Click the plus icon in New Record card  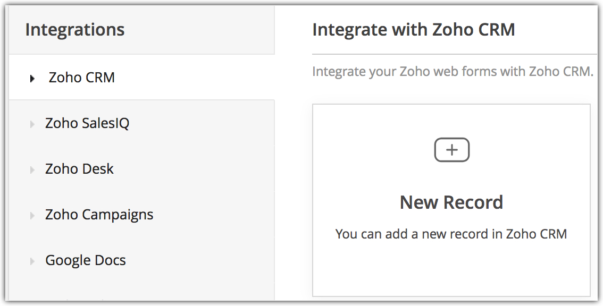(451, 150)
